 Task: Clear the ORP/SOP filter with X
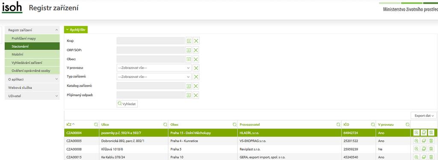point(196,50)
